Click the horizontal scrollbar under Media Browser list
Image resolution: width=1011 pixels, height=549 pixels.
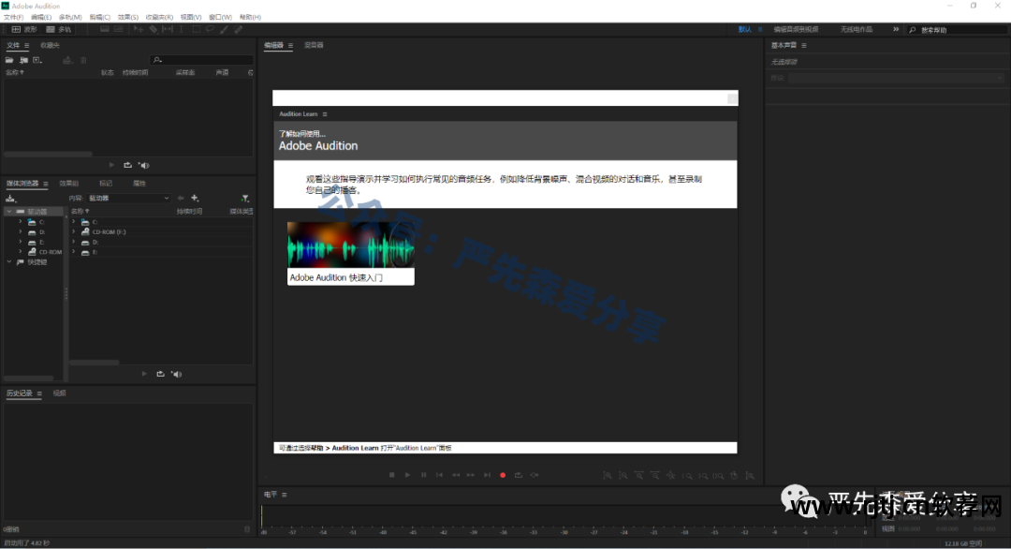coord(94,362)
